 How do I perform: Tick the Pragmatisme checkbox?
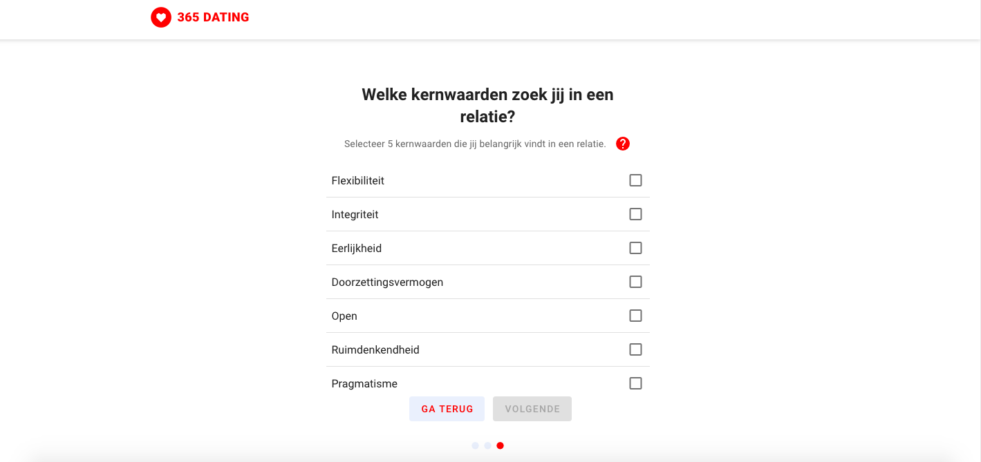635,383
